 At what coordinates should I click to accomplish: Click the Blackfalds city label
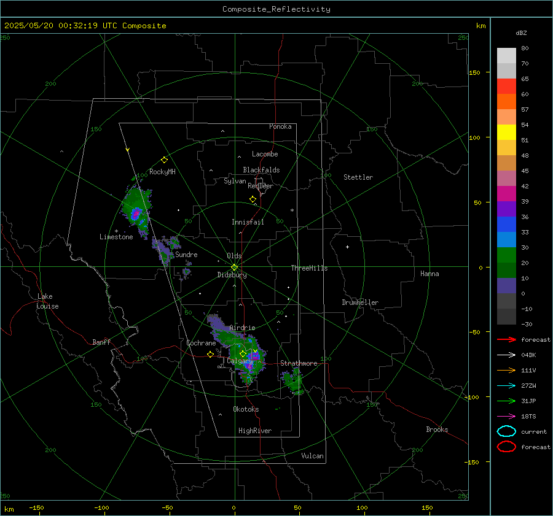(261, 170)
